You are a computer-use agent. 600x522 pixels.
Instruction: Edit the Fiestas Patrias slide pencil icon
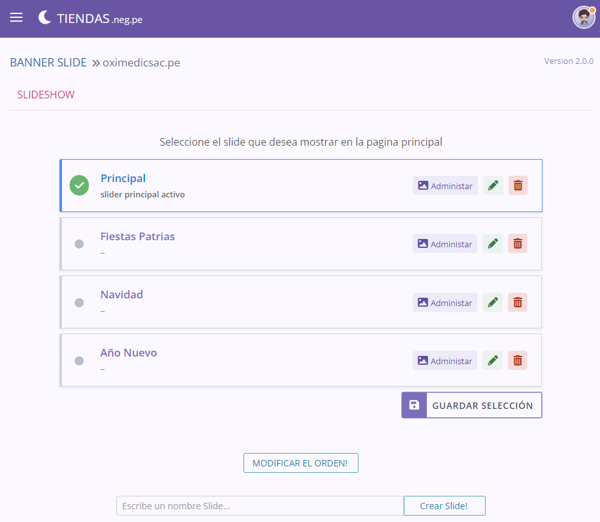(492, 244)
